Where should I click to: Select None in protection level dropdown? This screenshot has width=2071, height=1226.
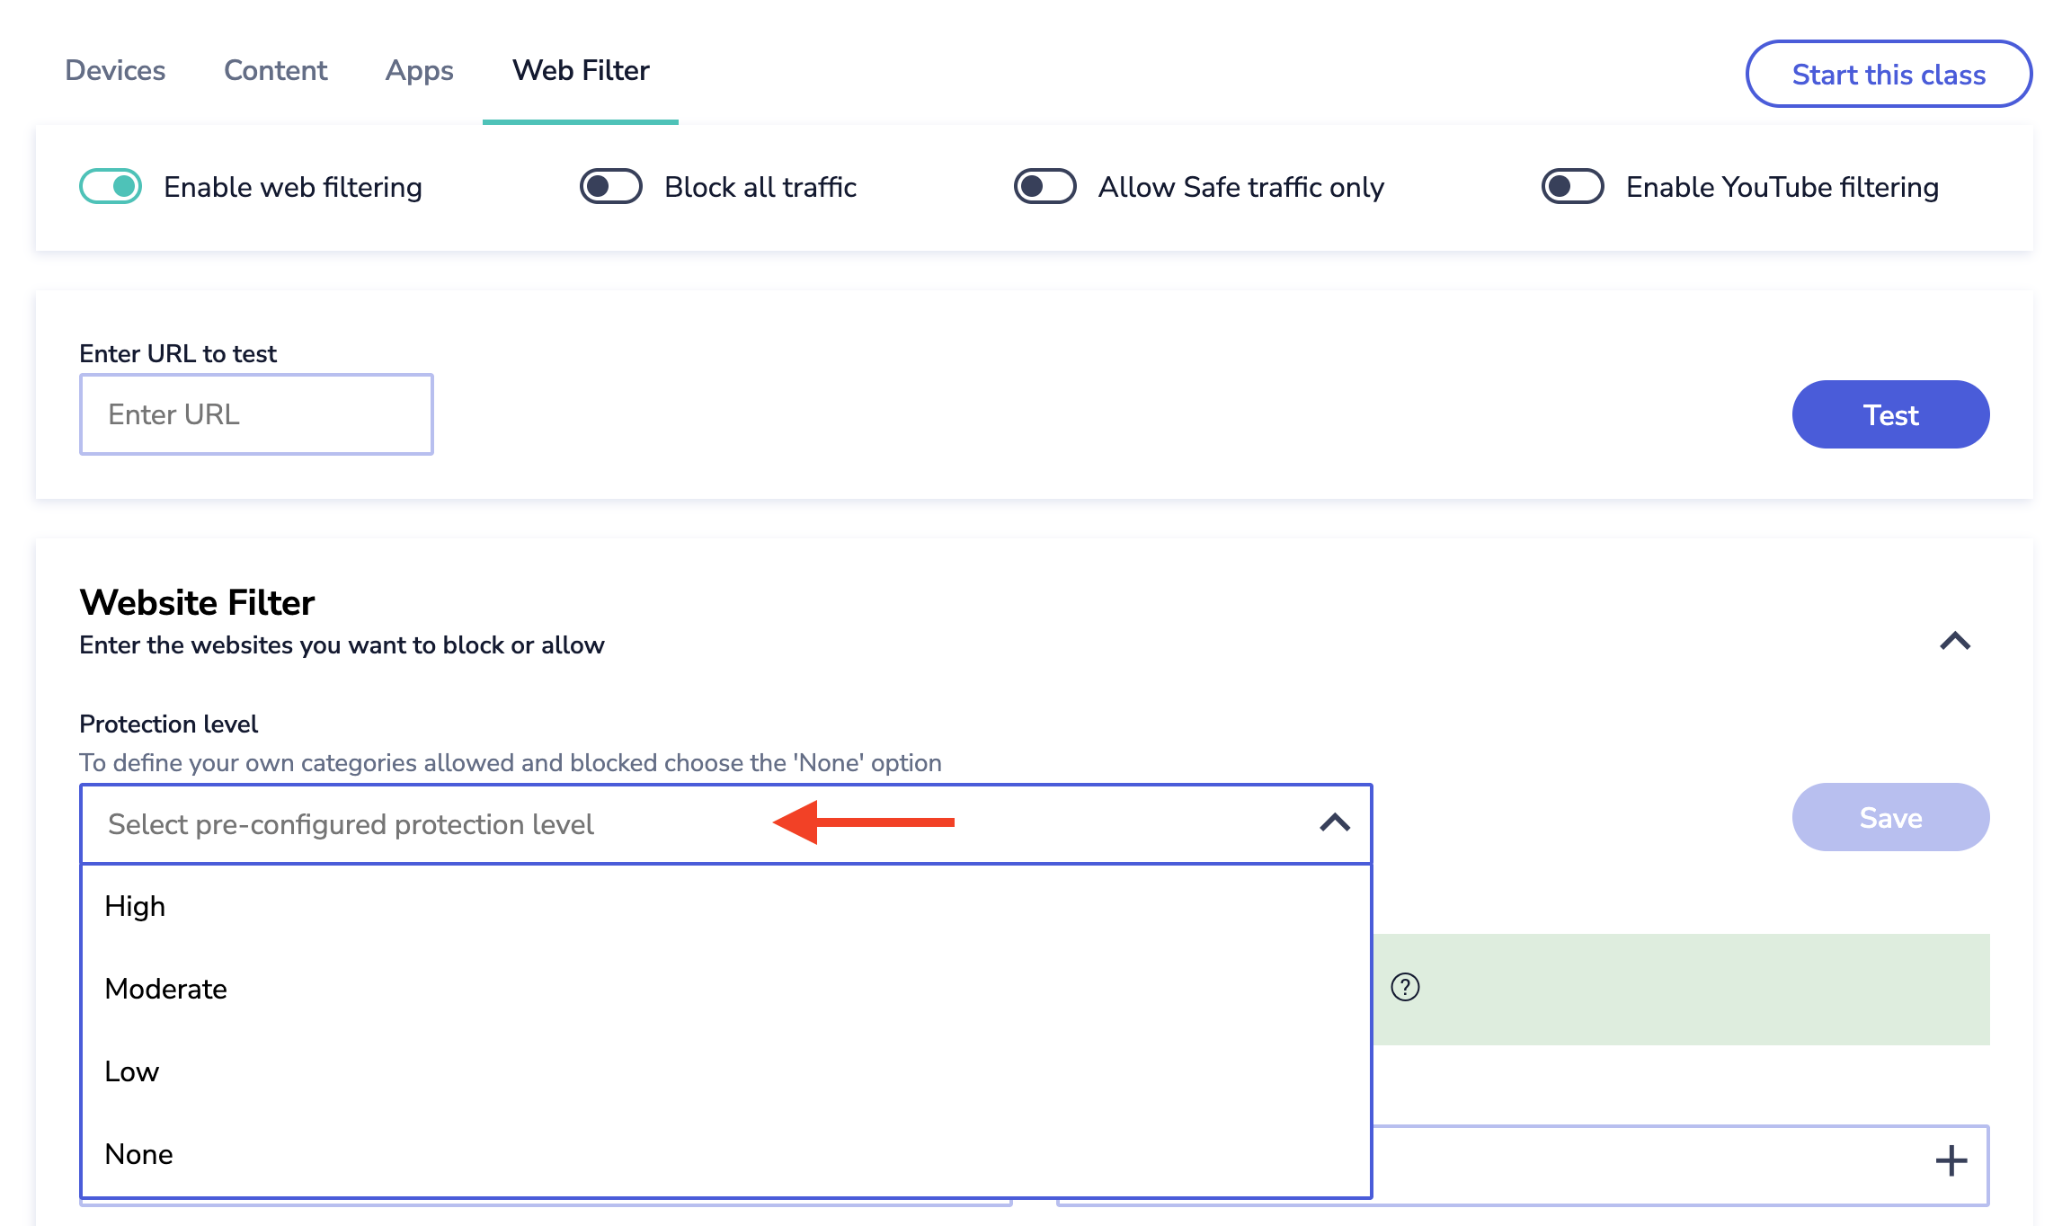click(x=139, y=1154)
